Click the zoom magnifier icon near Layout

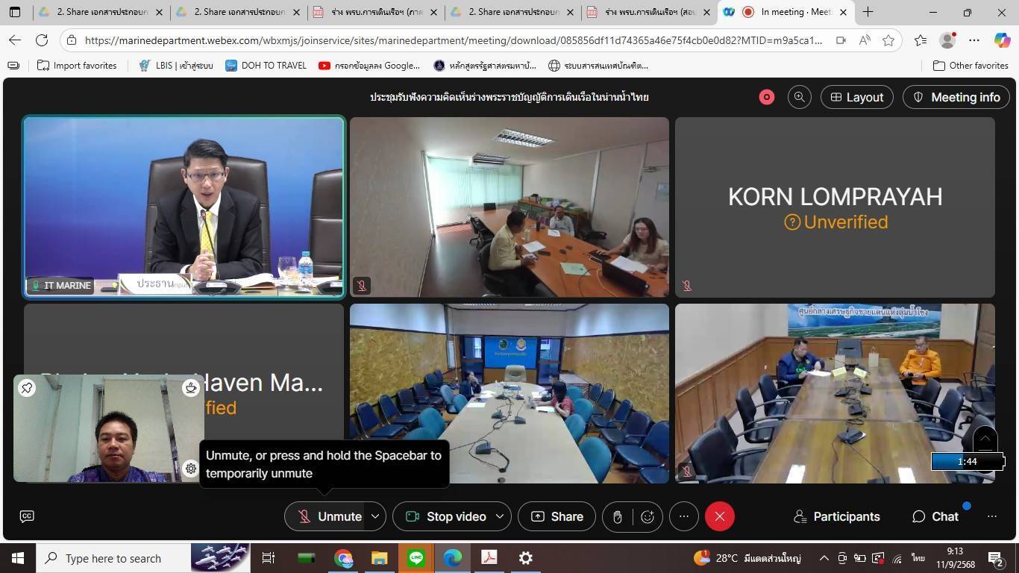[799, 97]
